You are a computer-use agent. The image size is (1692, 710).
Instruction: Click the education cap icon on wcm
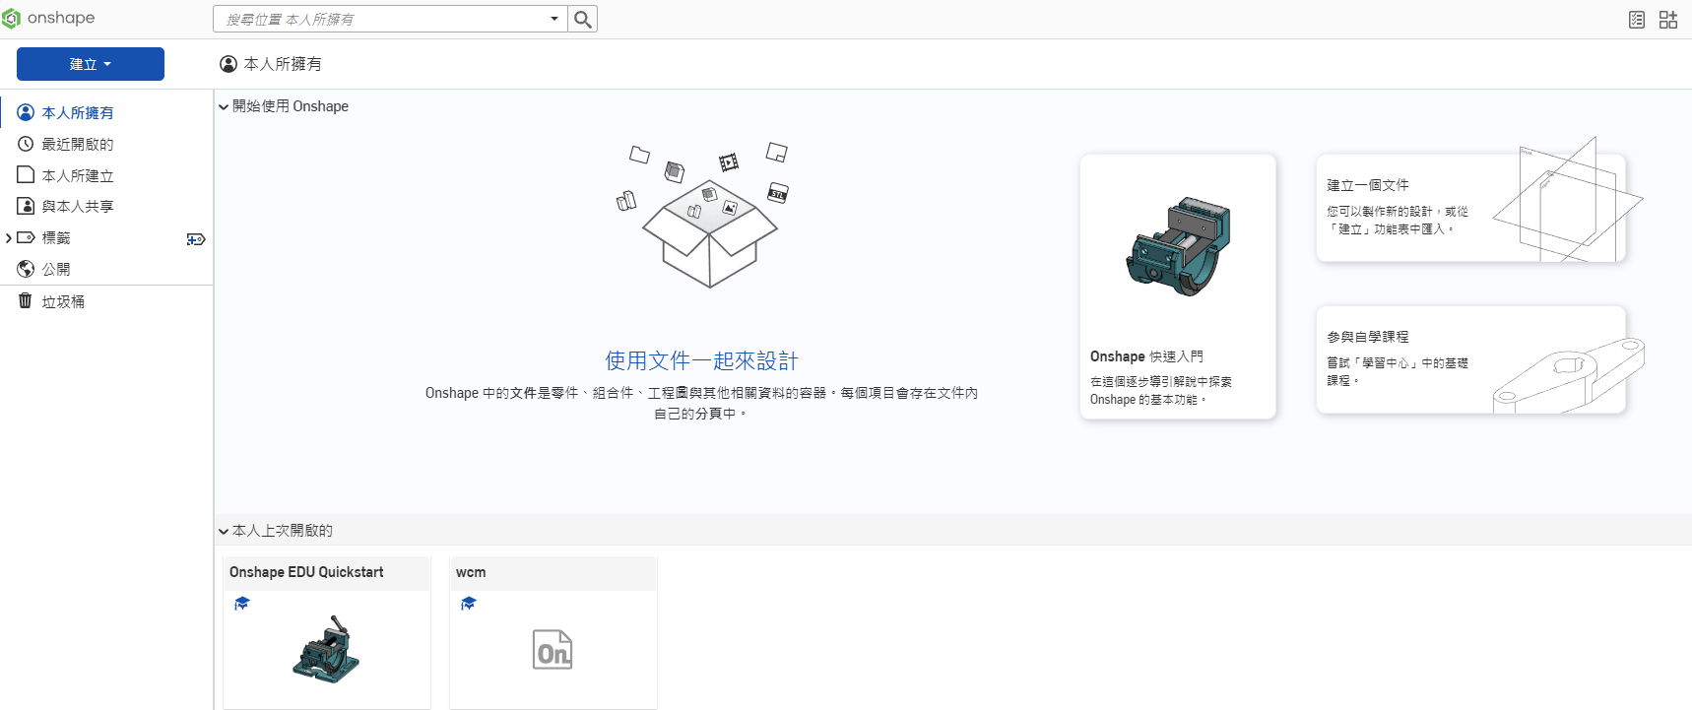click(x=469, y=604)
